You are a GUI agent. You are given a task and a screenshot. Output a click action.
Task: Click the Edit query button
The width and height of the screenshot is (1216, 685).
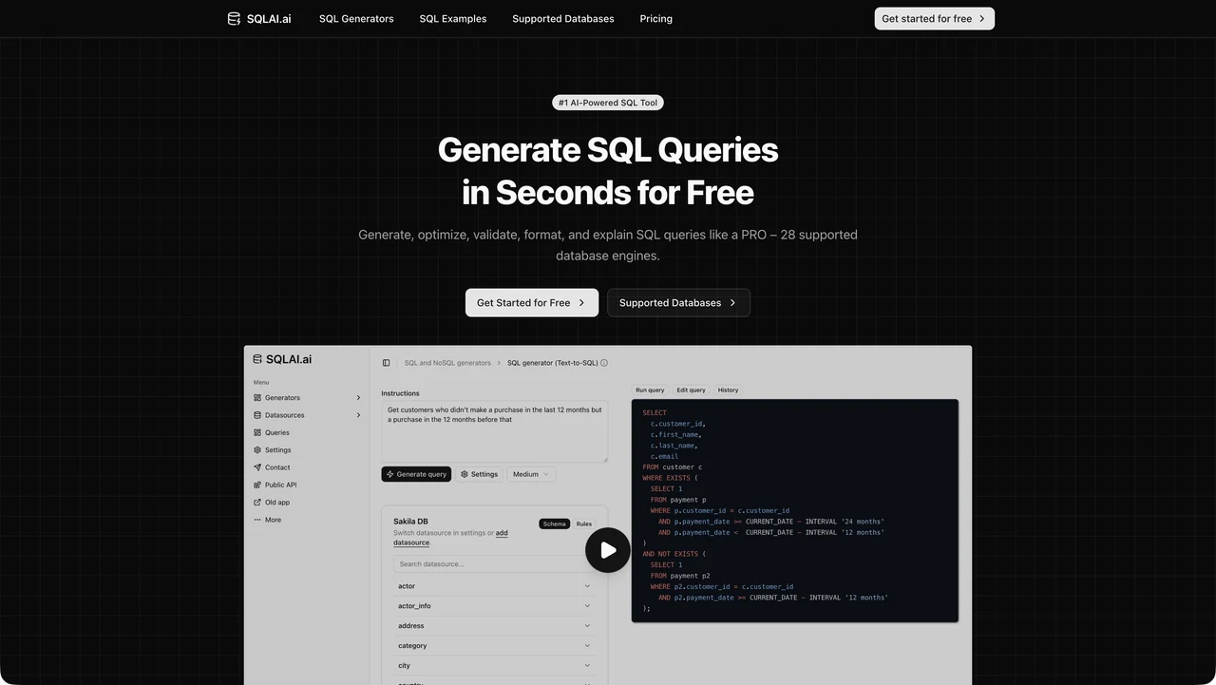692,390
